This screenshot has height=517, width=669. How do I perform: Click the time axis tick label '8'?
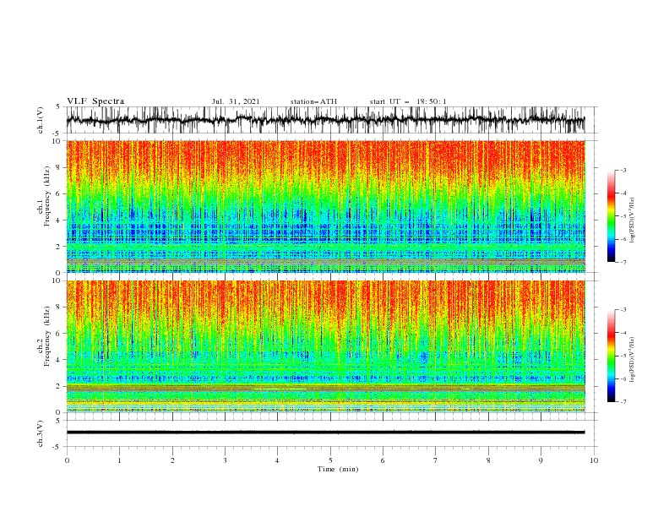pyautogui.click(x=488, y=460)
